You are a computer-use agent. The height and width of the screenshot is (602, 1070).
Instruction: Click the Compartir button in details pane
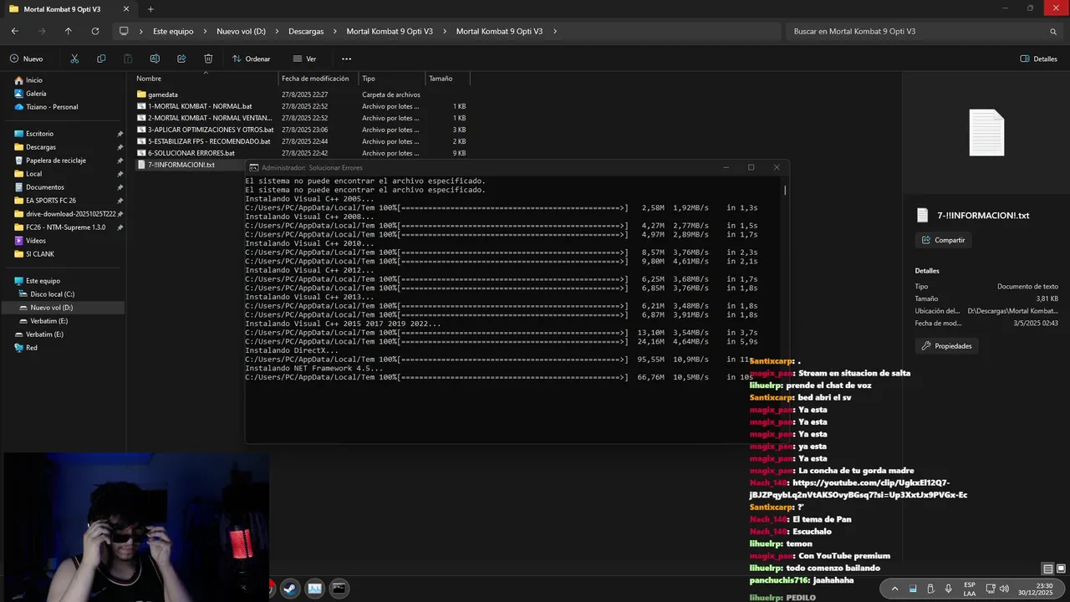click(943, 240)
